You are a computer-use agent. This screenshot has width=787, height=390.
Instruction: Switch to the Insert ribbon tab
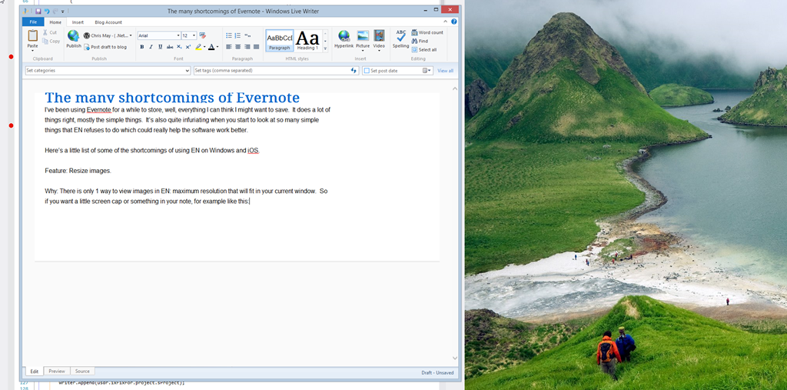[x=78, y=22]
